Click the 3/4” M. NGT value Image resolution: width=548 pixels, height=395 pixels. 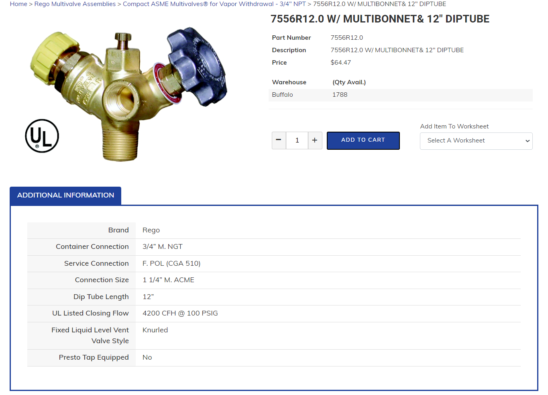[163, 247]
